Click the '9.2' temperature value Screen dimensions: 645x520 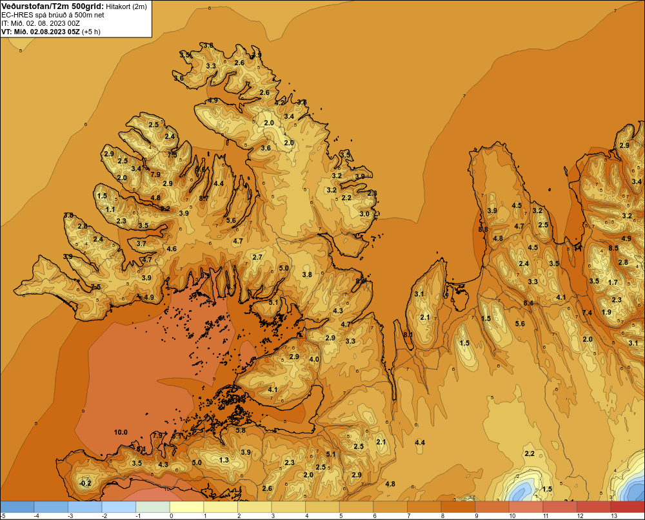pyautogui.click(x=165, y=209)
